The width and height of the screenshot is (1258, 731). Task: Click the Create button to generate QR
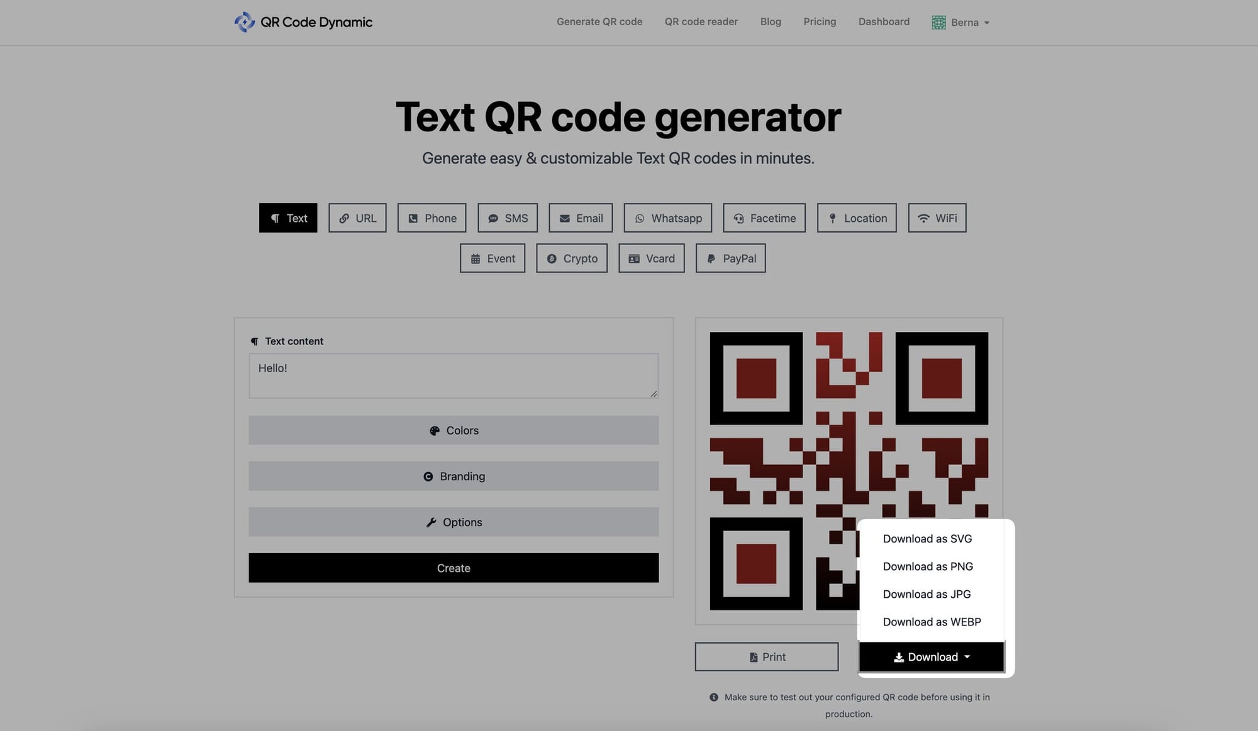click(453, 568)
